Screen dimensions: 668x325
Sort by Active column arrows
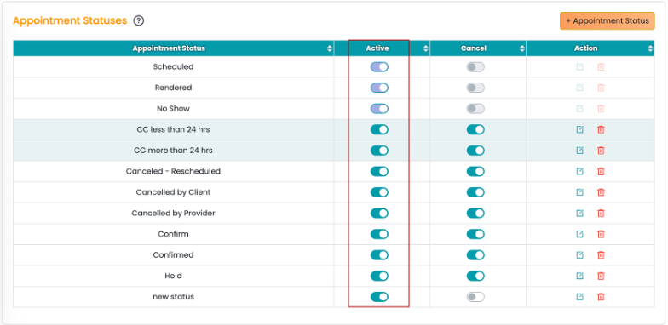[425, 48]
